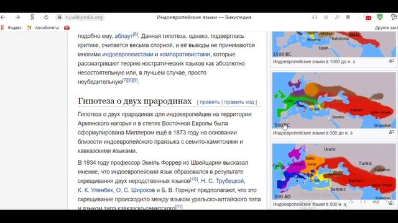The width and height of the screenshot is (398, 223).
Task: Click the magnifier search-on-page icon
Action: 337,17
